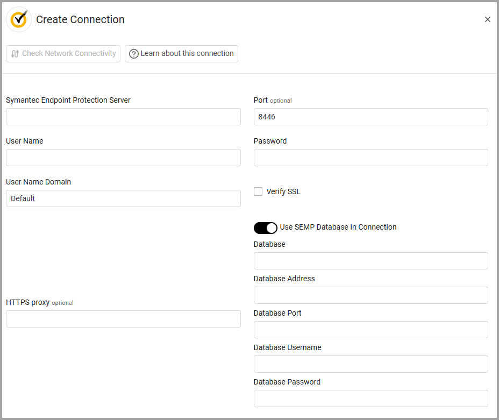The image size is (499, 420).
Task: Focus the Password input field
Action: (370, 158)
